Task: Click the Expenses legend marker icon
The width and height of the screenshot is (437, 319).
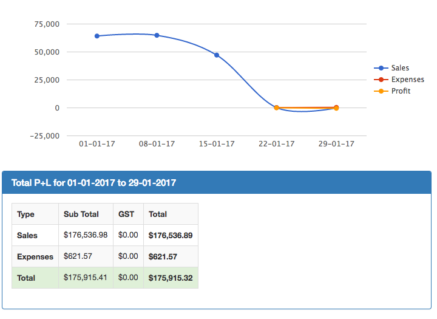Action: tap(382, 80)
